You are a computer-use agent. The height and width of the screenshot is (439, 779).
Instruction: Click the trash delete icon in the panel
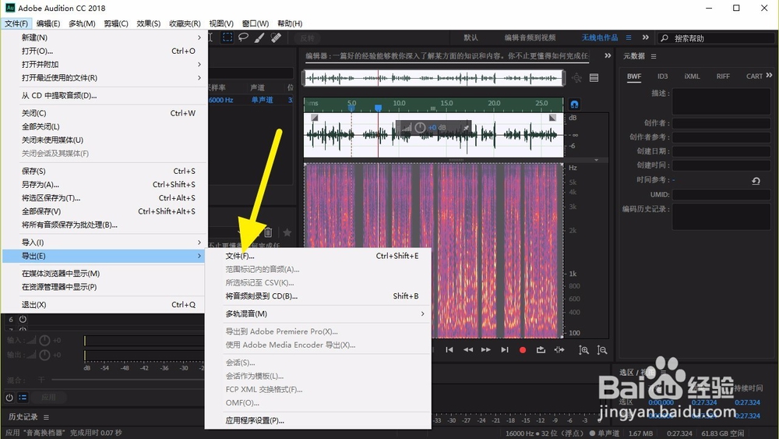click(268, 232)
